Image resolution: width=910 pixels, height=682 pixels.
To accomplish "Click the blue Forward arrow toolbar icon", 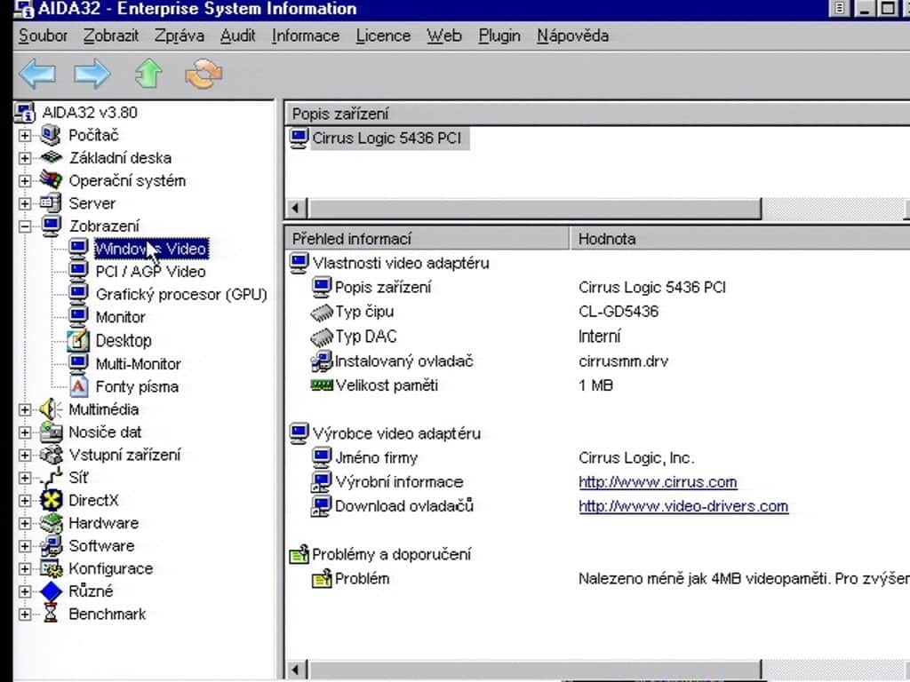I will [x=92, y=74].
